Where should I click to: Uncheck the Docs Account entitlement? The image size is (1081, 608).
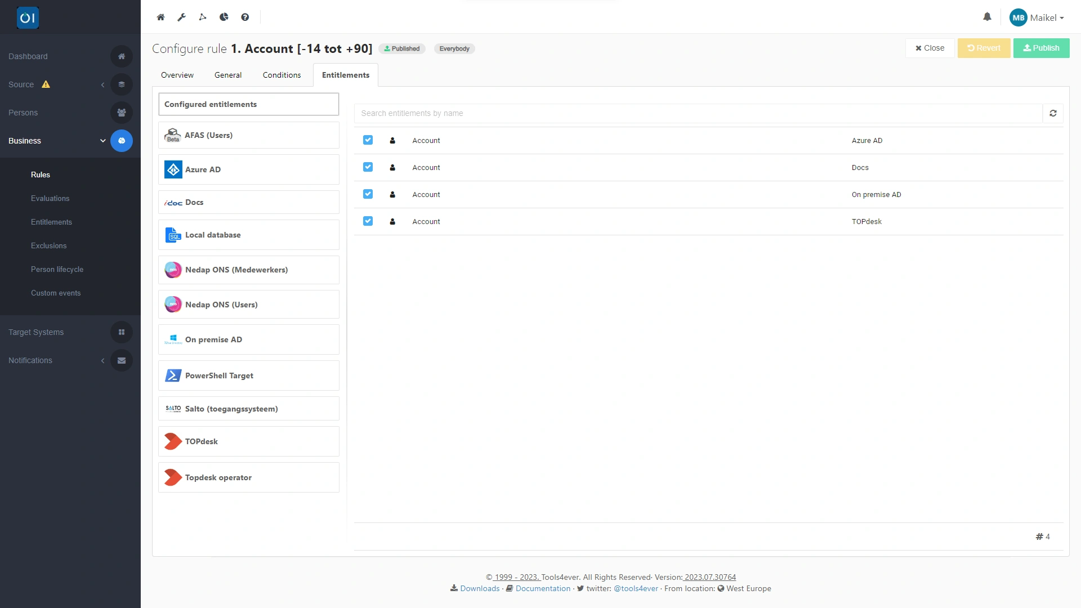pyautogui.click(x=368, y=167)
